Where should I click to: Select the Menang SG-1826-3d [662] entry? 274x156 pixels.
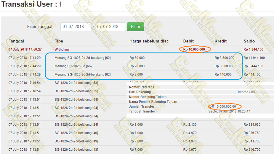pos(74,66)
